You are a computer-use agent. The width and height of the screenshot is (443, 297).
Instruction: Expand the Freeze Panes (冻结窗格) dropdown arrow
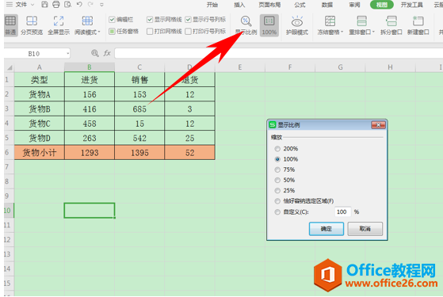pyautogui.click(x=342, y=32)
